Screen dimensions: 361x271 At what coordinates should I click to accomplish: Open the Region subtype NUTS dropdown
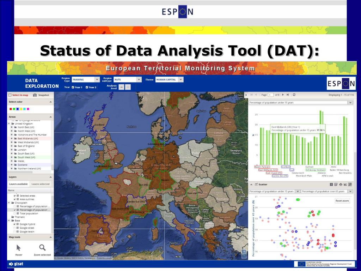click(128, 79)
